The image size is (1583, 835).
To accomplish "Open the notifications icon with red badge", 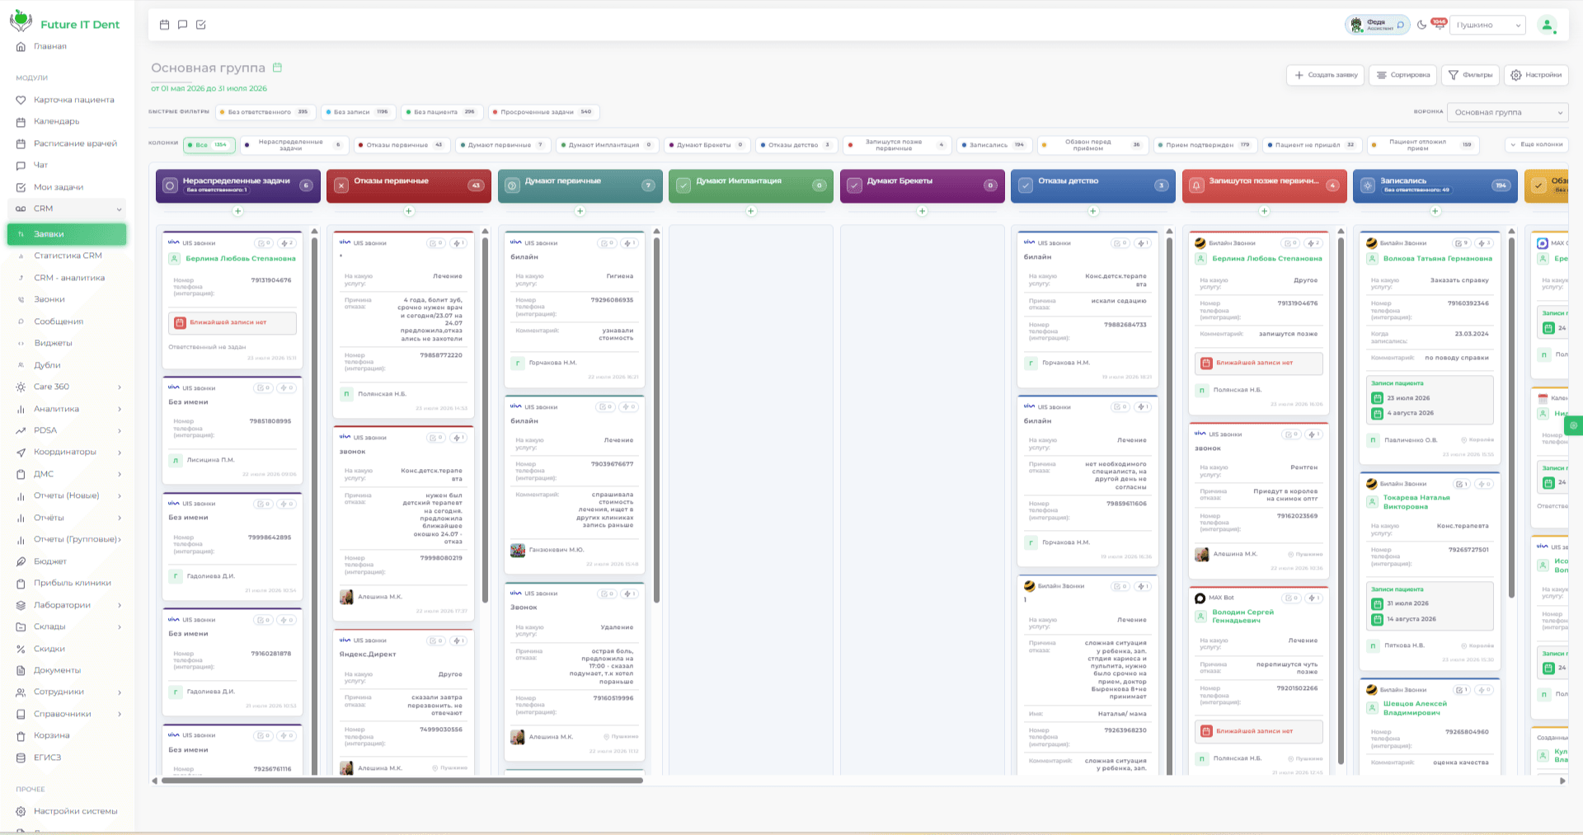I will click(1439, 24).
